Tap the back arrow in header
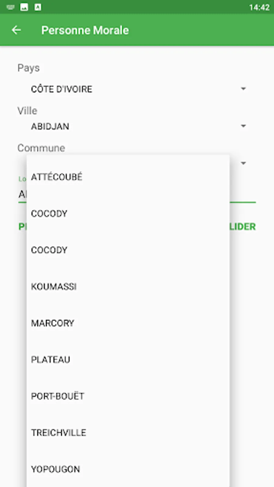Image resolution: width=274 pixels, height=487 pixels. coord(16,30)
